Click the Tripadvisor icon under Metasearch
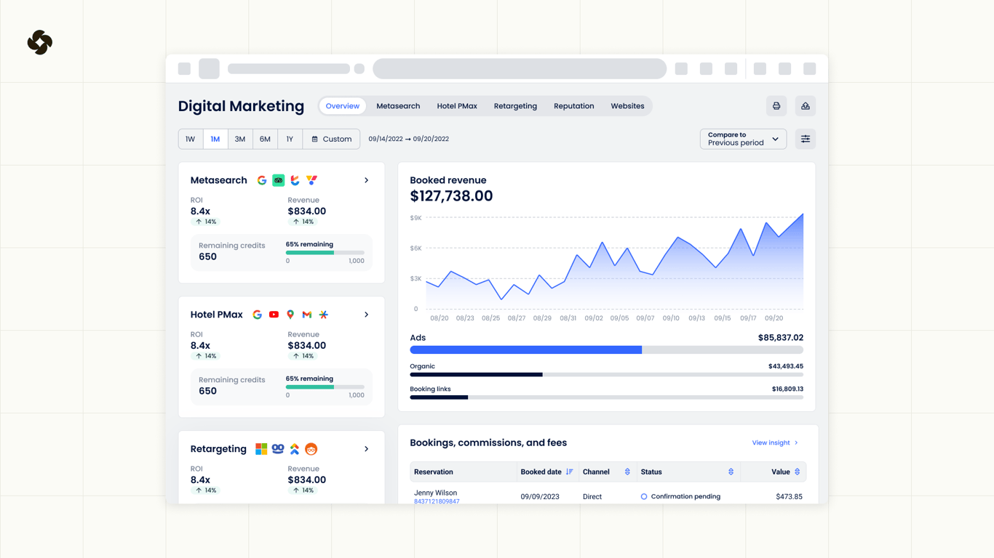The height and width of the screenshot is (558, 994). (x=278, y=180)
